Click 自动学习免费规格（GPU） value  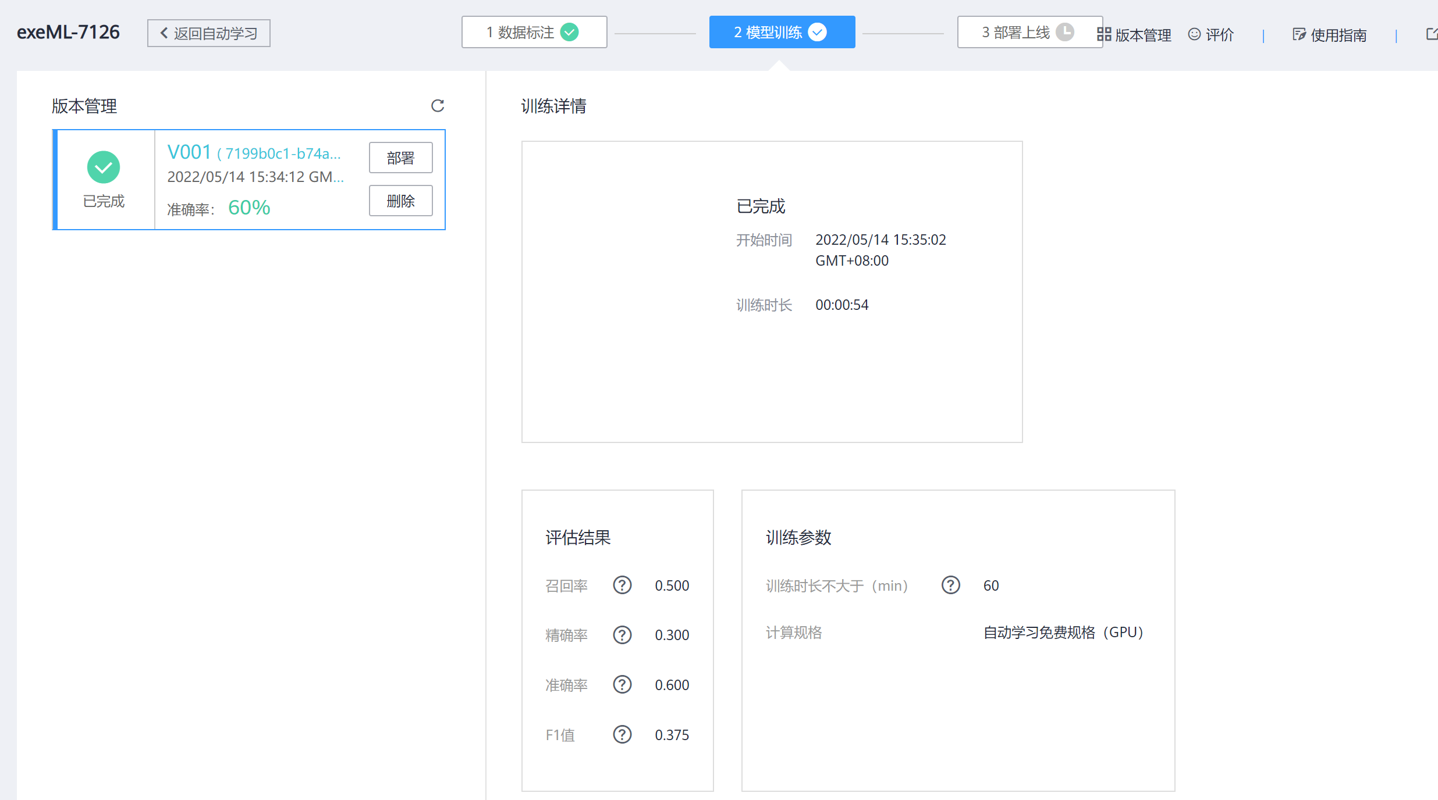click(1064, 632)
